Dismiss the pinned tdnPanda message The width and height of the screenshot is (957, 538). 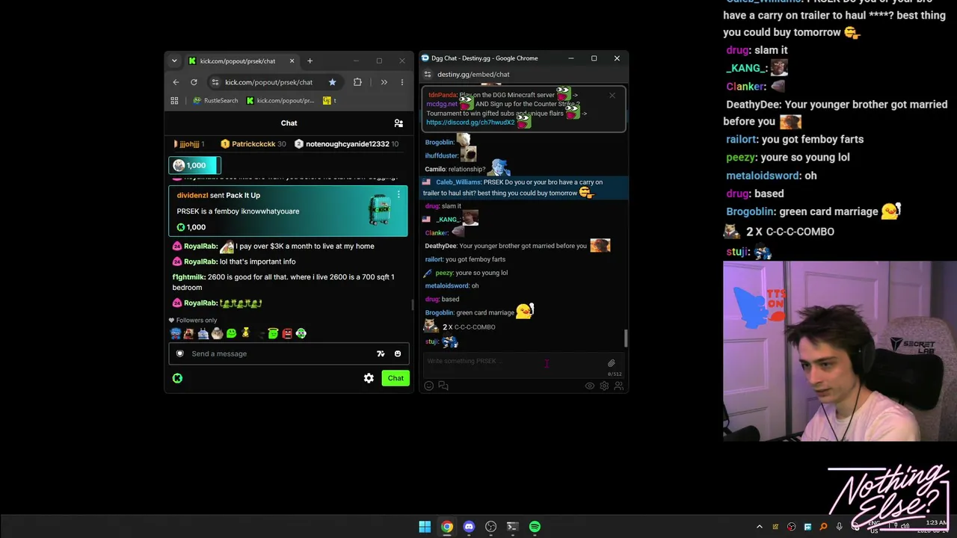612,95
